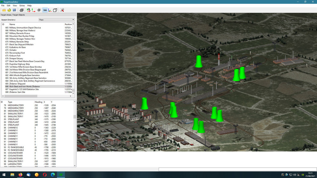Click the NVIDIA system tray icon
This screenshot has width=317, height=178.
point(303,175)
